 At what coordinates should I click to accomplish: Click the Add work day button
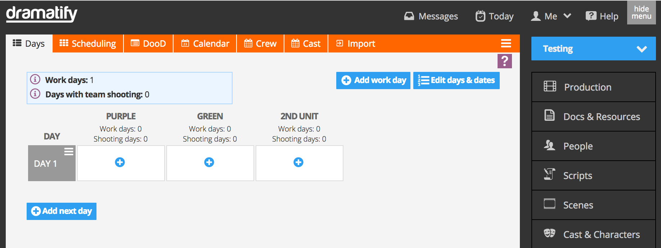373,81
